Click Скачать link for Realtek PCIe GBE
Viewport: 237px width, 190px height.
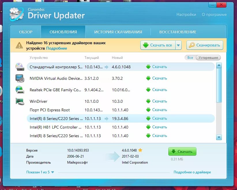point(159,90)
